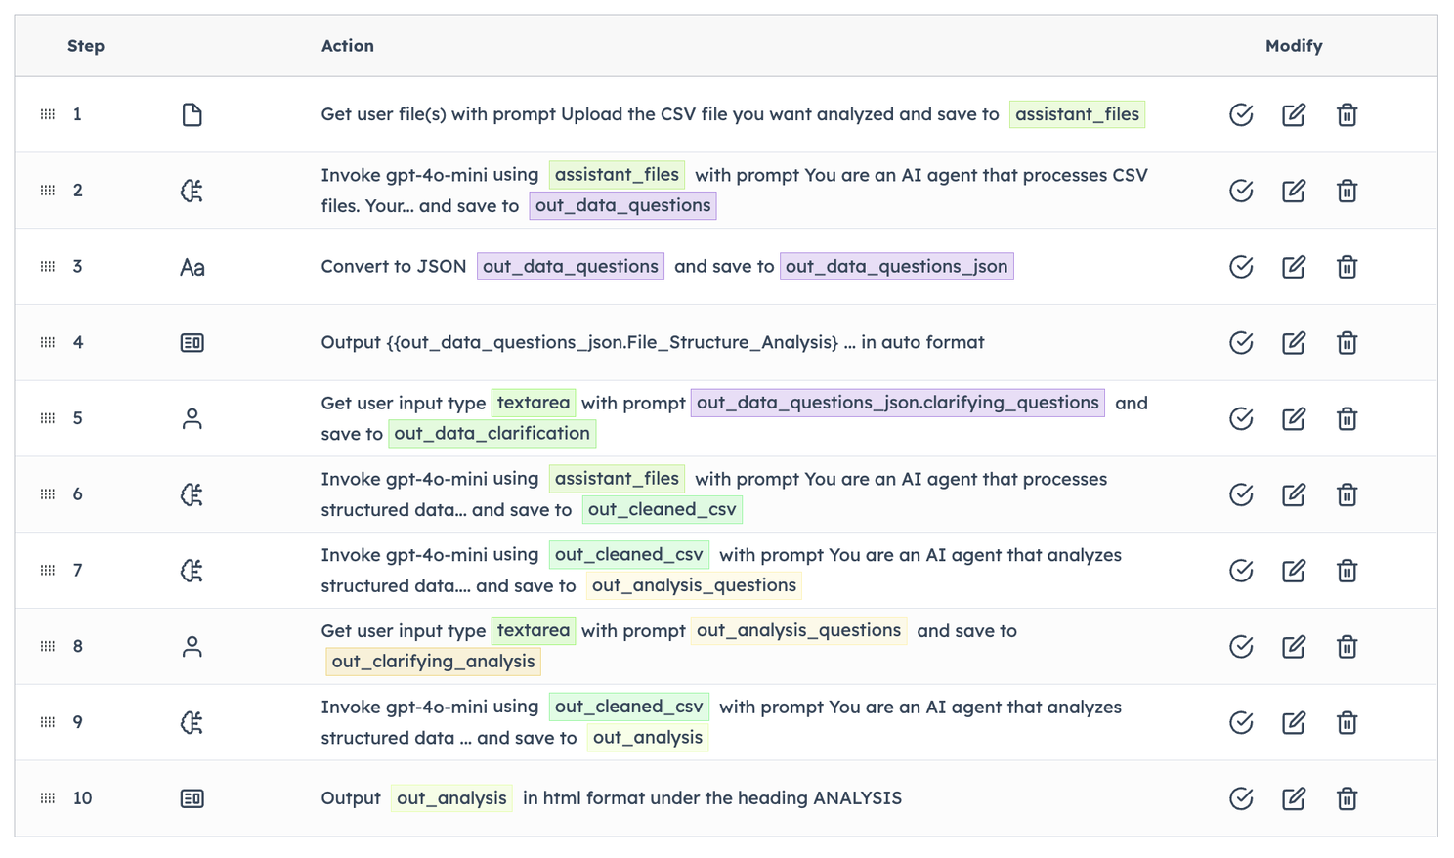Viewport: 1454px width, 858px height.
Task: Click the Action column header
Action: [347, 46]
